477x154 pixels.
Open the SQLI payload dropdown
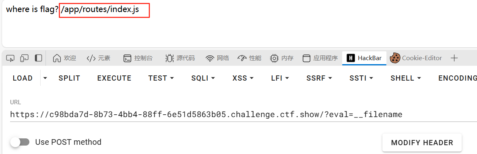point(203,78)
